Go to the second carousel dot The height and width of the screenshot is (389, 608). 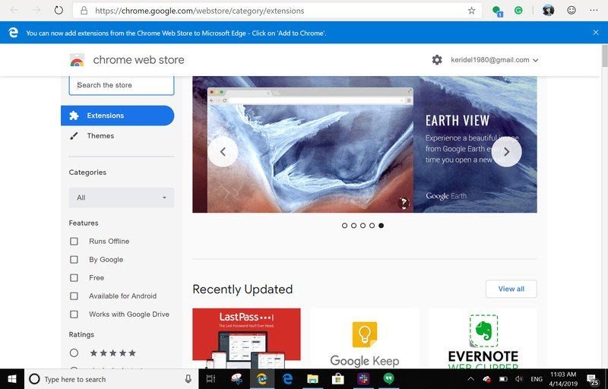point(353,226)
